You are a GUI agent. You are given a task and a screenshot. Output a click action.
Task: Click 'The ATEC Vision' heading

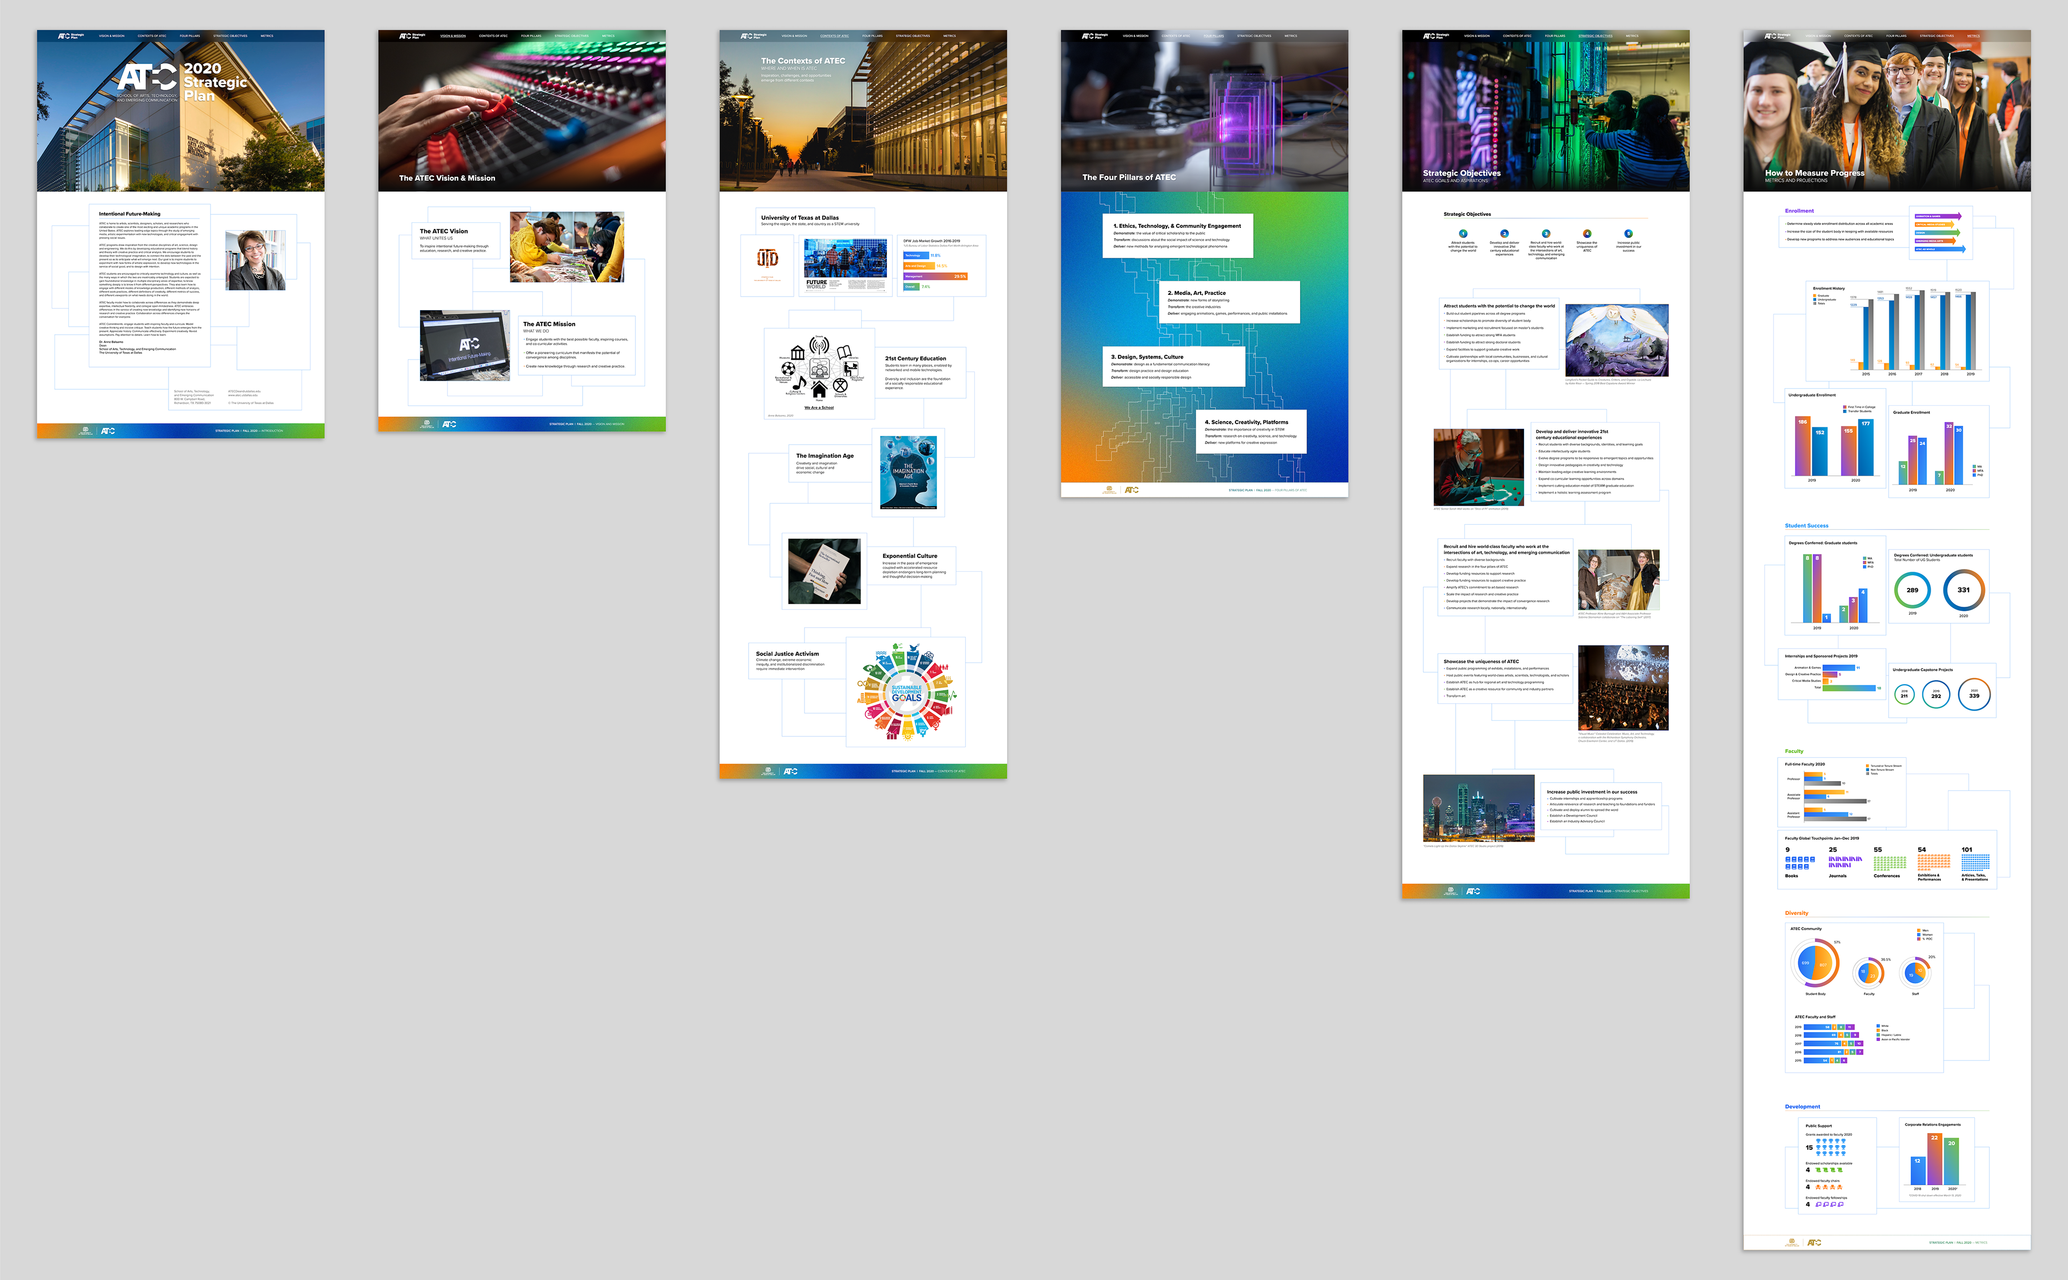point(444,231)
